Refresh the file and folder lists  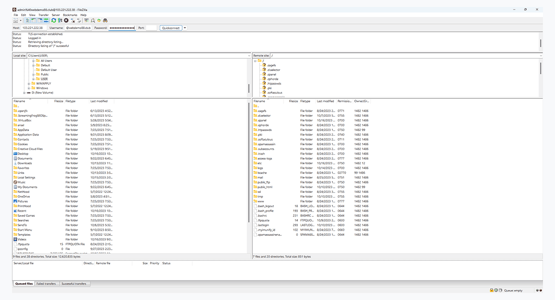54,20
